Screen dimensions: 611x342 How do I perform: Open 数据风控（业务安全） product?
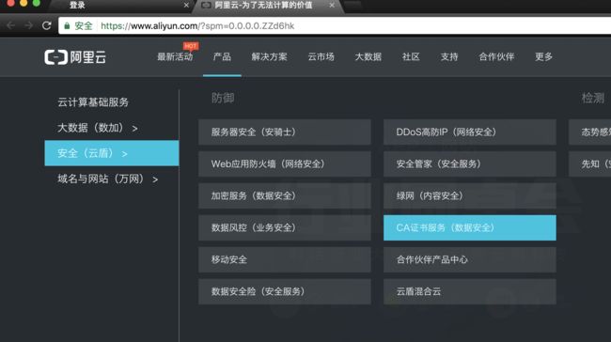[285, 227]
